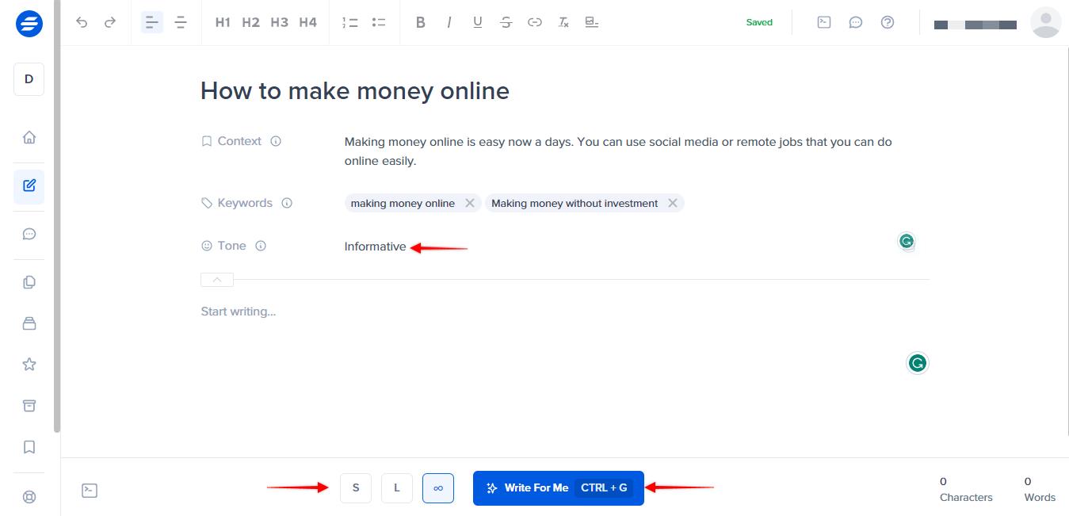
Task: Click the Grammarly icon in the editor
Action: [x=907, y=241]
